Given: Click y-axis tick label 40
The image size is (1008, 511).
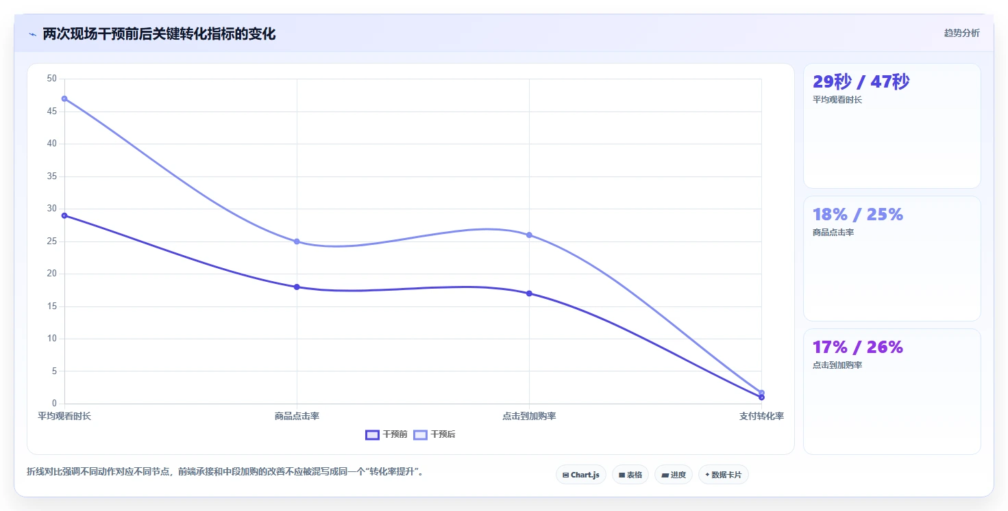Looking at the screenshot, I should [x=52, y=144].
